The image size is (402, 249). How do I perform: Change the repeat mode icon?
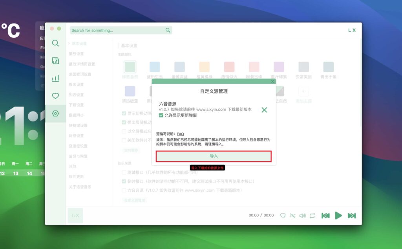pos(312,215)
